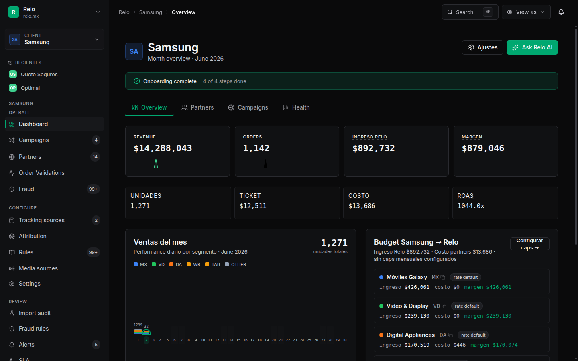Click the Onboarding complete check icon
The height and width of the screenshot is (361, 578).
[136, 81]
